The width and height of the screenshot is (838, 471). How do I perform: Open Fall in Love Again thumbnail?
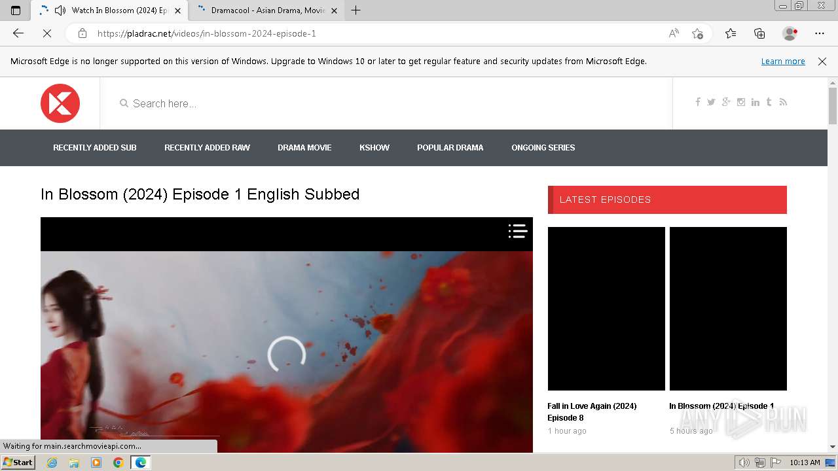(606, 309)
